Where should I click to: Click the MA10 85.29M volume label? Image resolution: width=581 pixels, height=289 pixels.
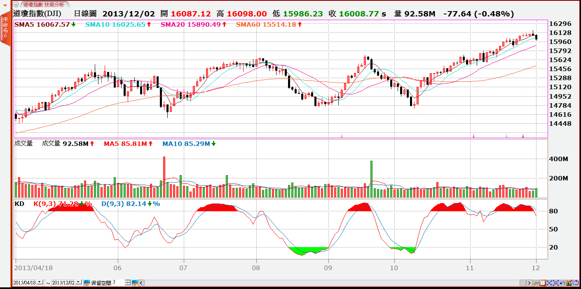[x=186, y=143]
